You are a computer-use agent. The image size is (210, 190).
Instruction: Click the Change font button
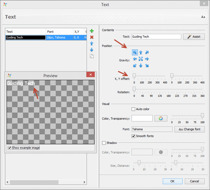pyautogui.click(x=189, y=129)
